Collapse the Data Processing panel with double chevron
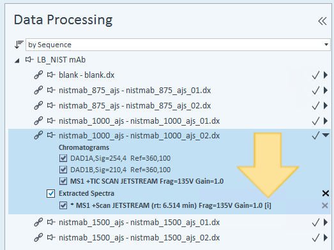The image size is (334, 250). 323,21
